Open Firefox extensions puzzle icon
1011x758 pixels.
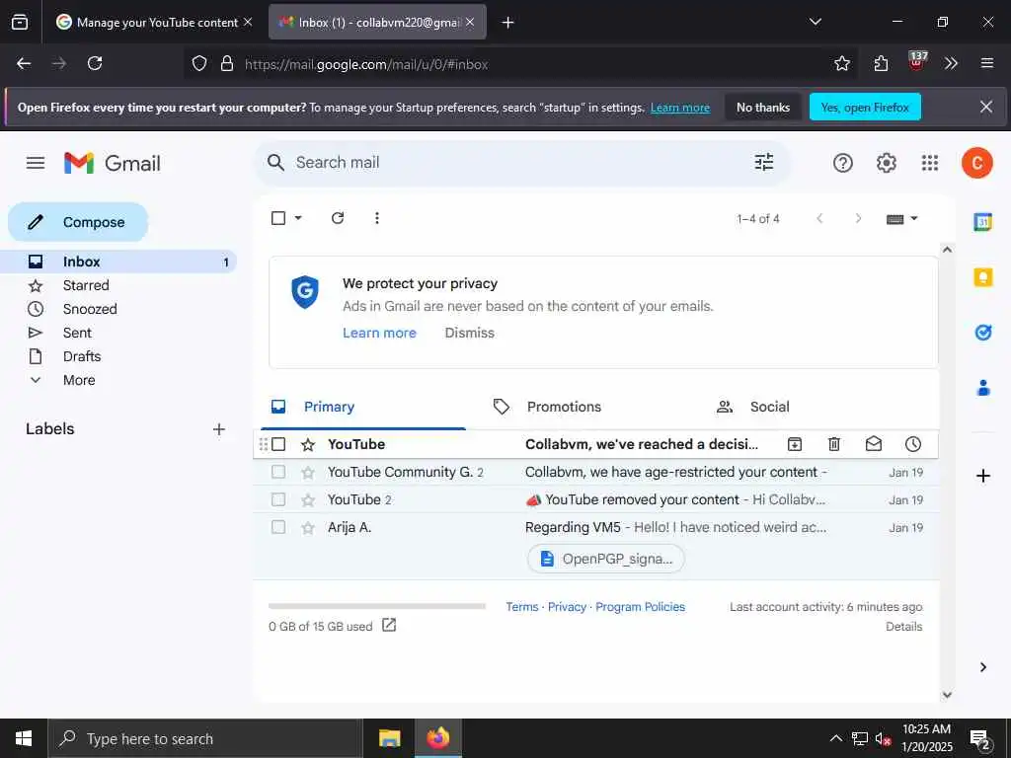pyautogui.click(x=881, y=63)
